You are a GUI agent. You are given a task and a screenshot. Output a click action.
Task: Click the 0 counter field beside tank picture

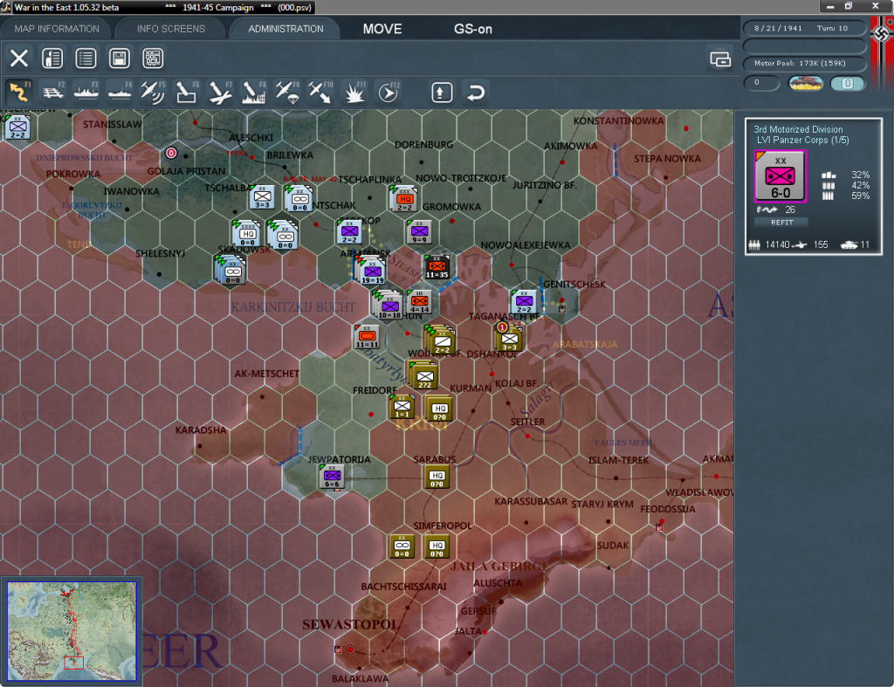click(761, 83)
